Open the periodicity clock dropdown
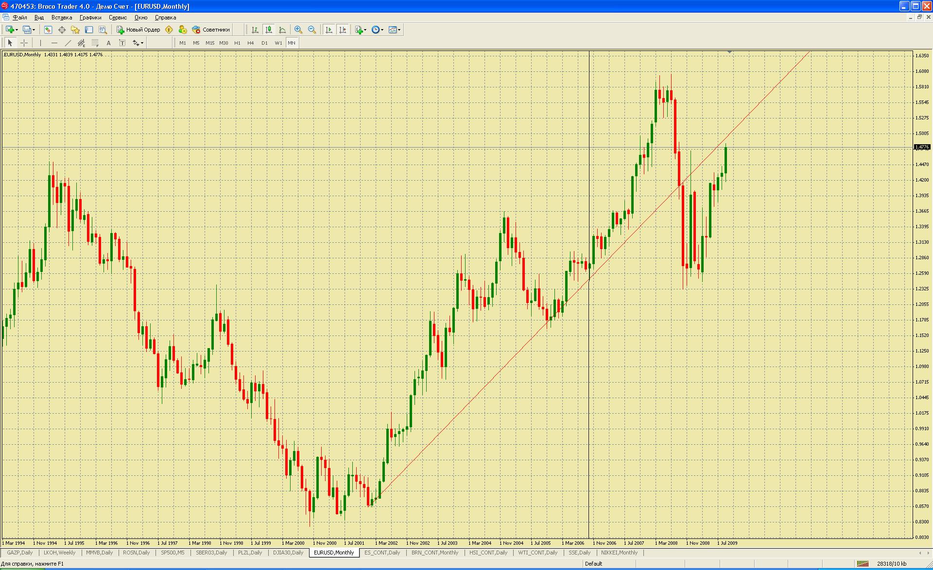Screen dimensions: 933x570 coord(378,30)
